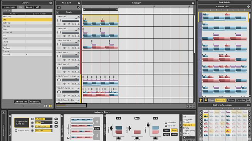Click DnB Snare track link icon
Viewport: 252px width, 141px height.
tap(79, 52)
